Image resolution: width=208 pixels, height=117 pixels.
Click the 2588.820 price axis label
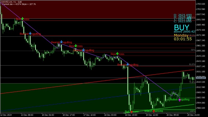(200, 108)
